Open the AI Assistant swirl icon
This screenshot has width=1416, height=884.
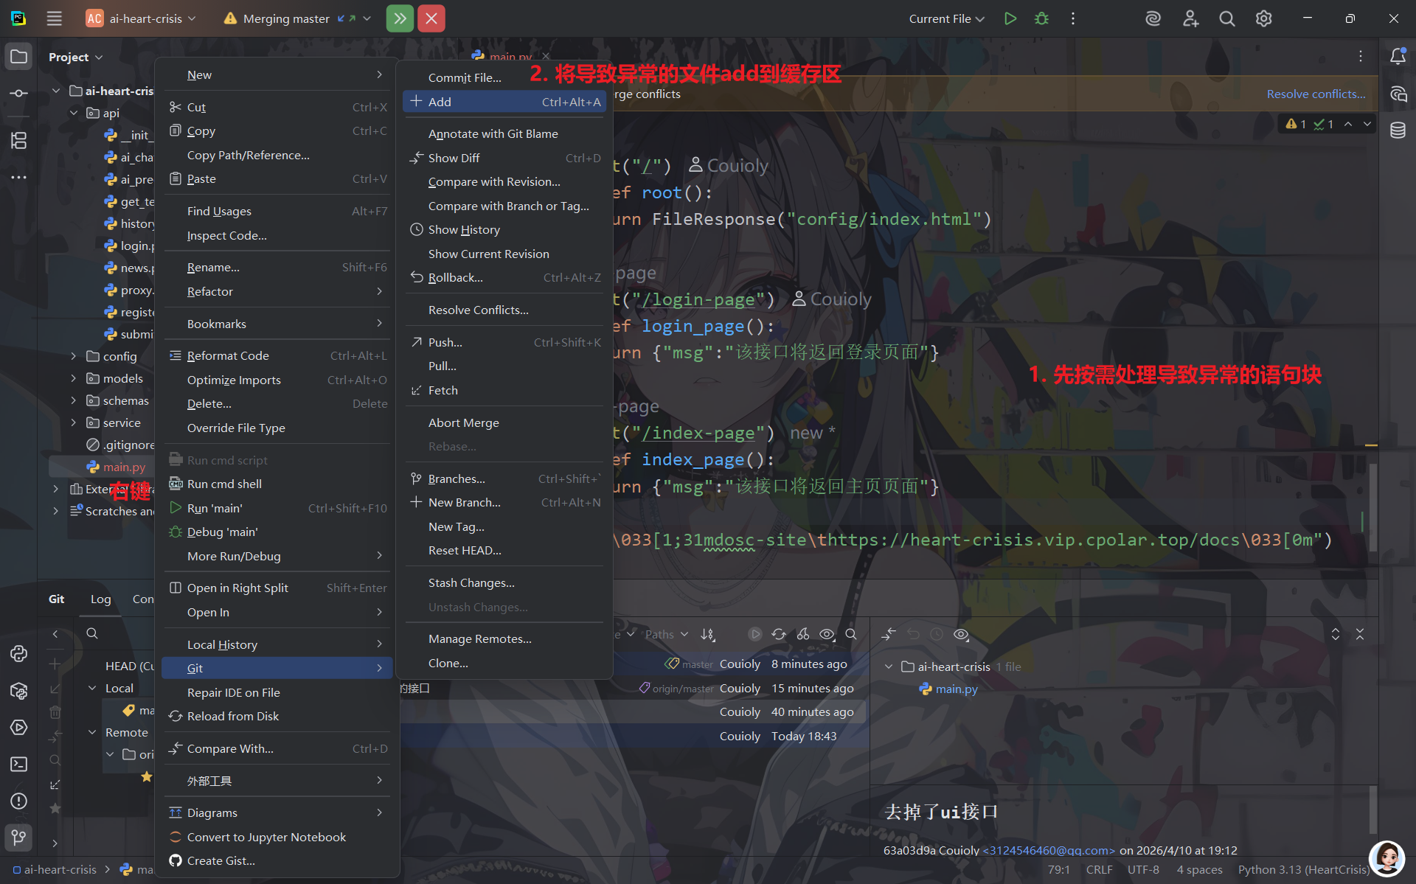(x=1153, y=18)
